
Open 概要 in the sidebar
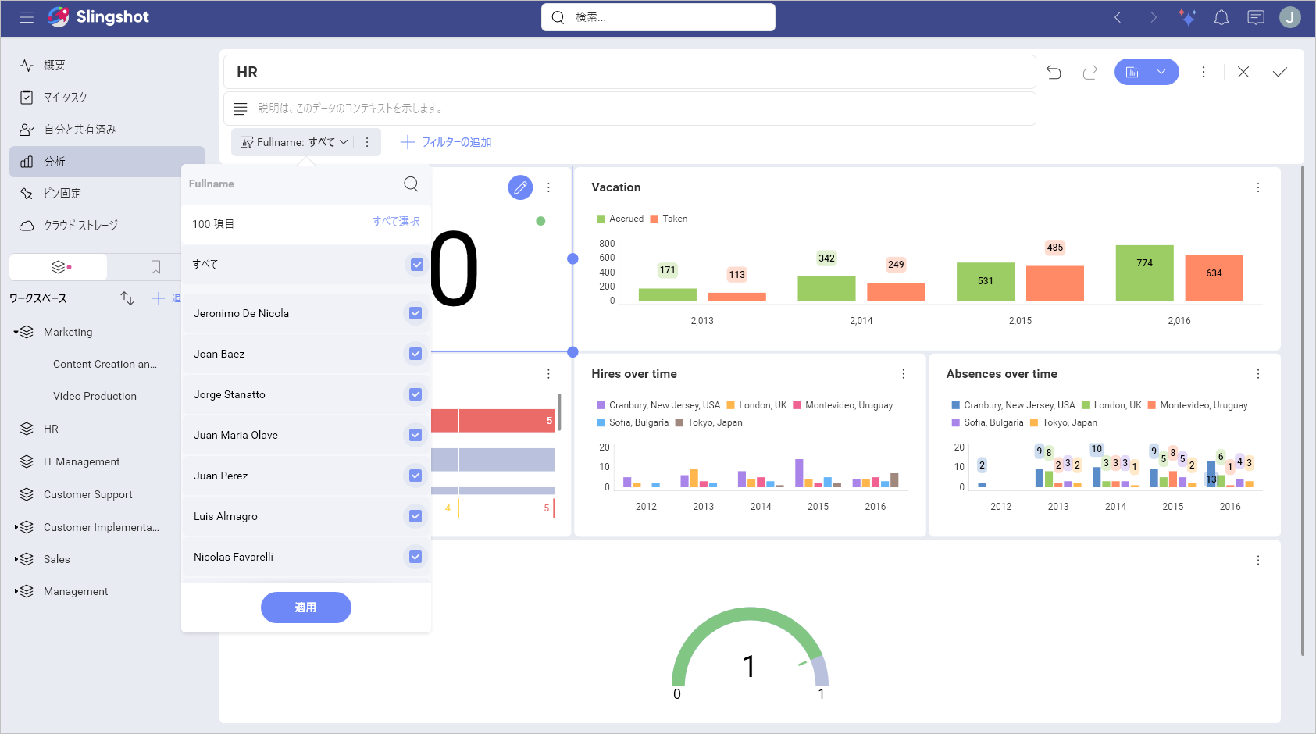[x=107, y=65]
